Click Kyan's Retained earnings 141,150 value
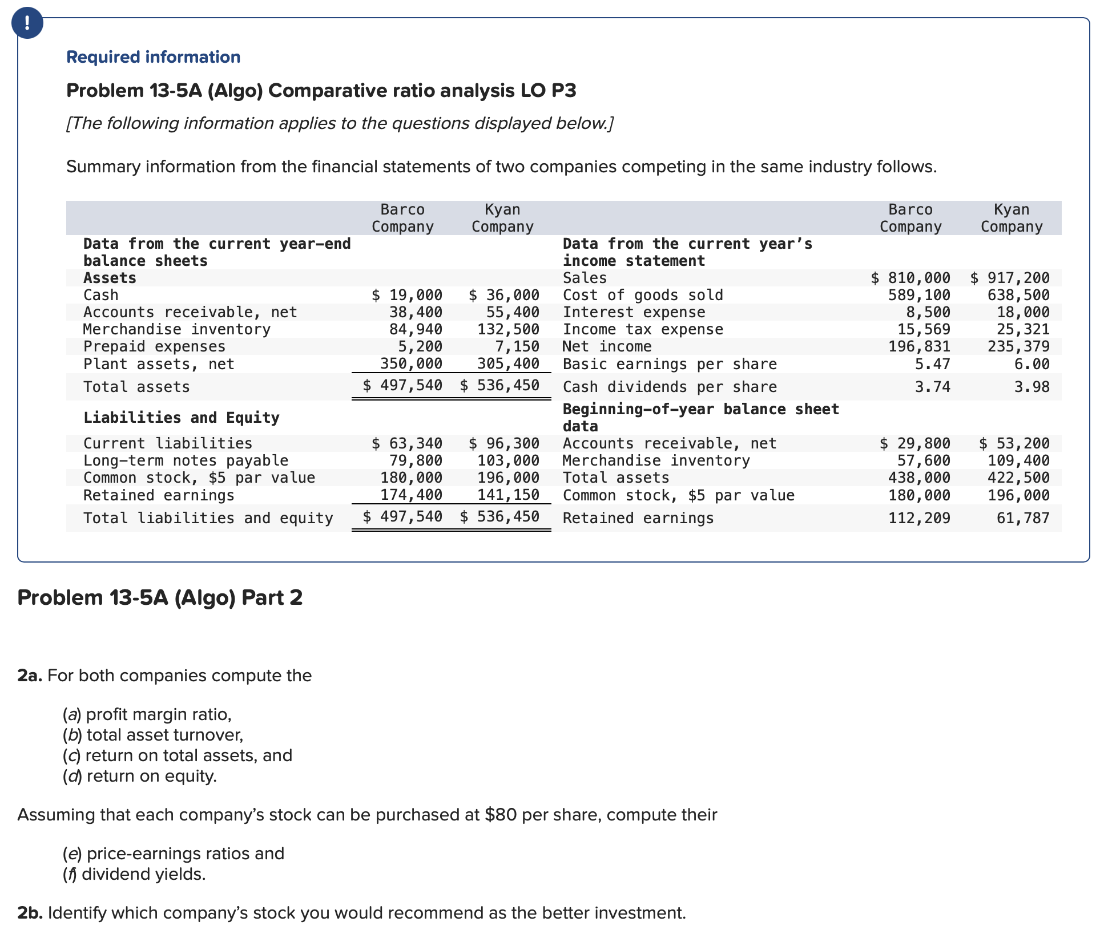This screenshot has width=1104, height=938. point(508,495)
